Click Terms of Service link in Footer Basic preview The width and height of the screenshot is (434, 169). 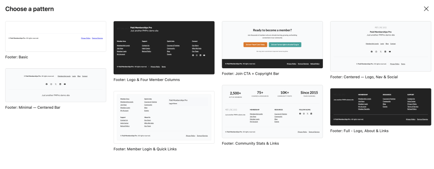click(97, 38)
